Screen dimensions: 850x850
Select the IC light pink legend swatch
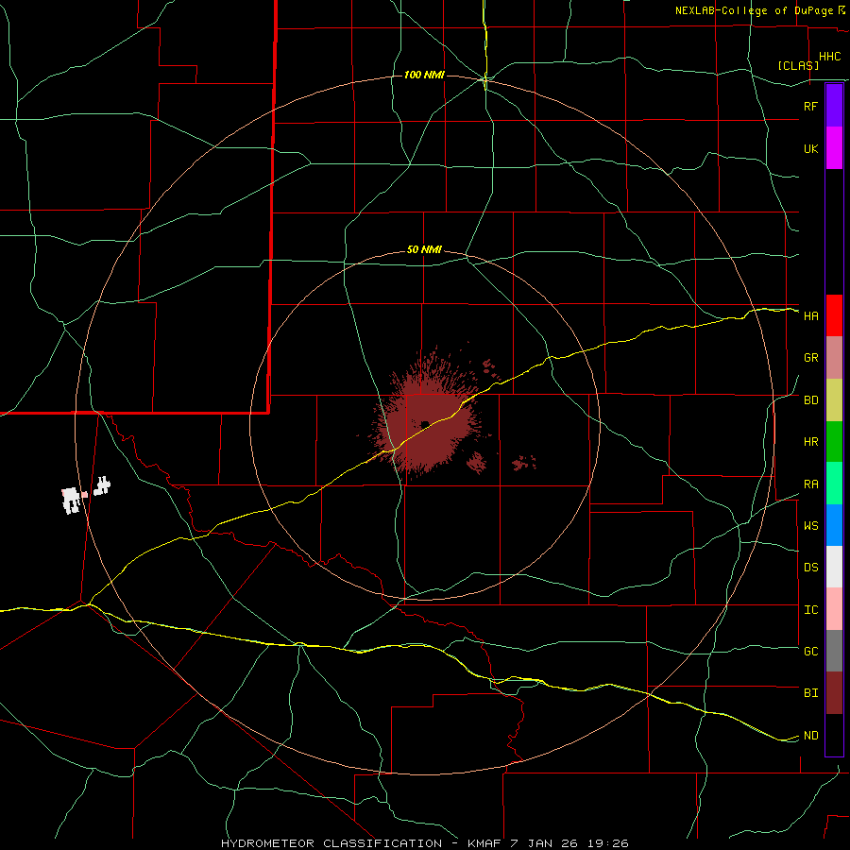coord(834,609)
